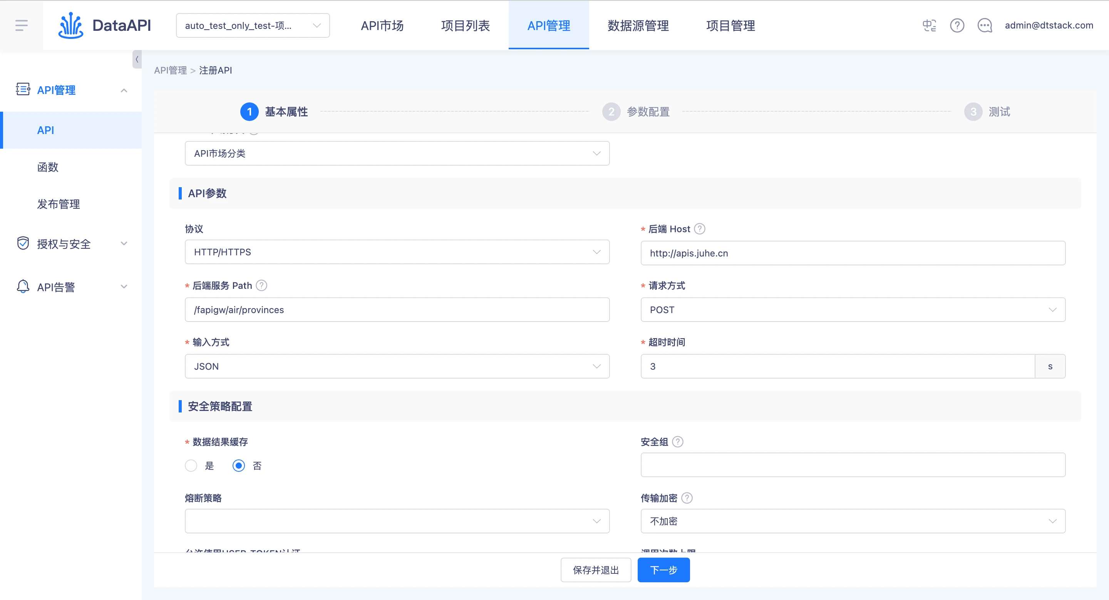Click the 后端服务 Path input field
1109x600 pixels.
click(x=397, y=310)
